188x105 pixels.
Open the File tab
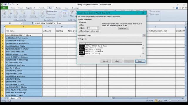point(4,8)
